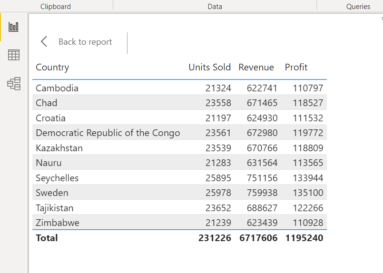Open the Model relationships view icon
Screen dimensions: 383x273
tap(14, 84)
